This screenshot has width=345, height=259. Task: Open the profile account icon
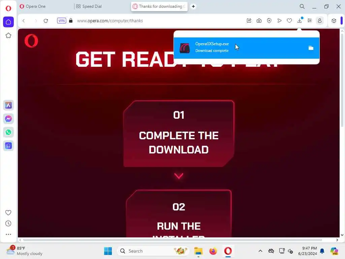tap(320, 21)
